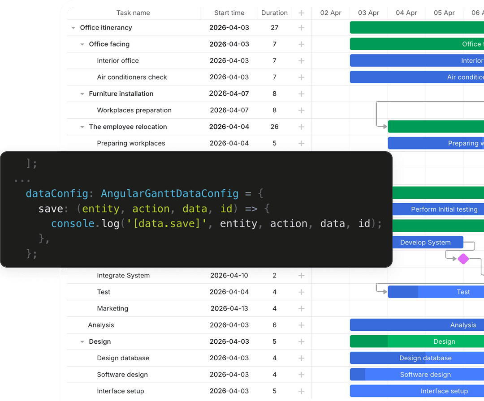This screenshot has height=401, width=484.
Task: Add subtask to Design database row
Action: (301, 358)
